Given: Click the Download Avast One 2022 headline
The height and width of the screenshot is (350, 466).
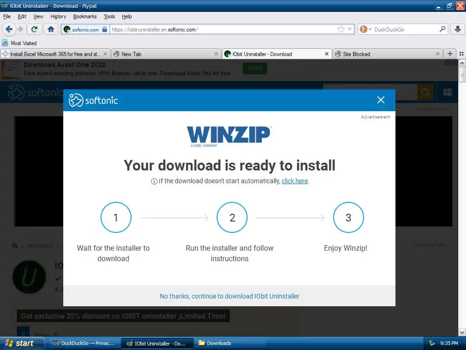Looking at the screenshot, I should click(x=65, y=65).
